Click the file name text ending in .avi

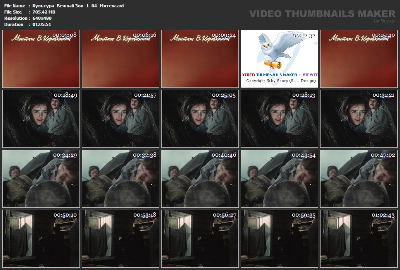coord(78,6)
